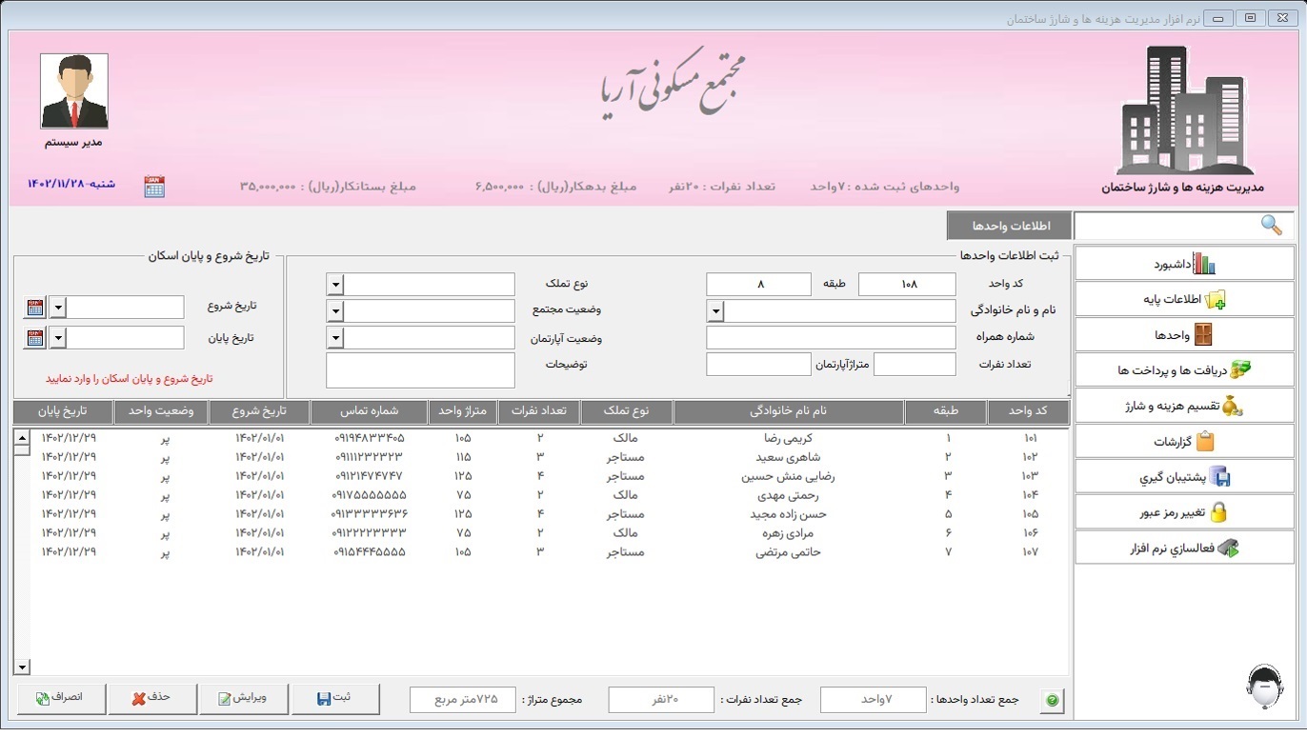Expand the تاریخ شروع date dropdown

point(57,307)
